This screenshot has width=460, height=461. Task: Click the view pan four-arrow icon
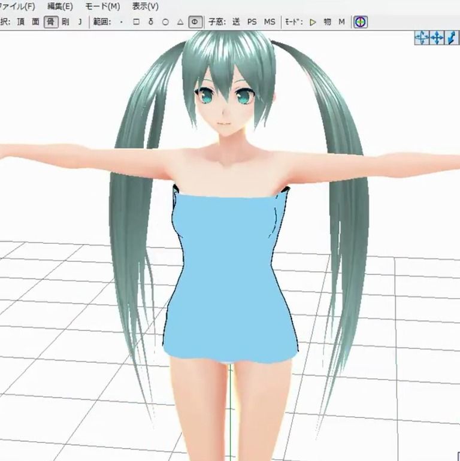pos(437,38)
